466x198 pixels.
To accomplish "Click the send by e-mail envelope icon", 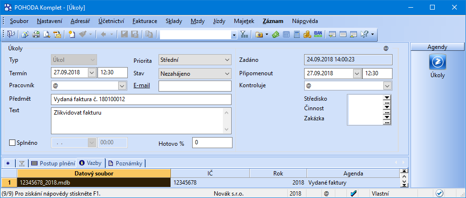I will point(57,35).
